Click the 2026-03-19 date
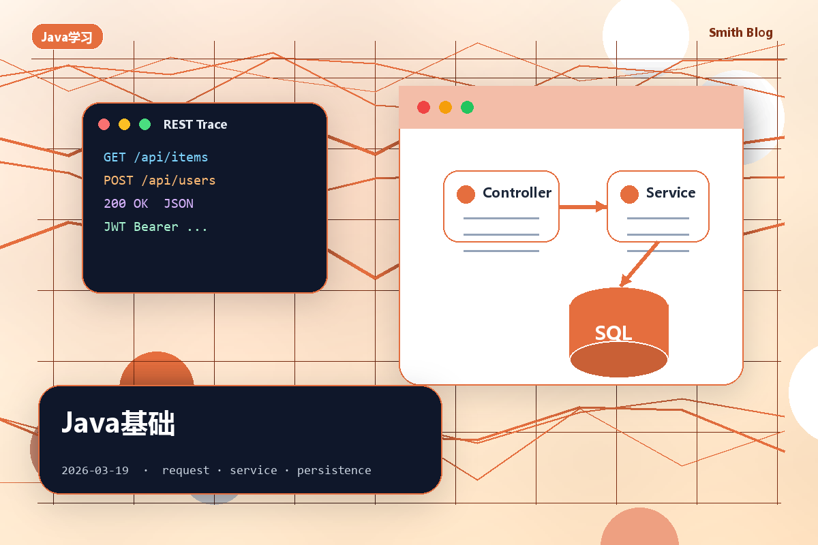This screenshot has width=818, height=545. (x=95, y=470)
